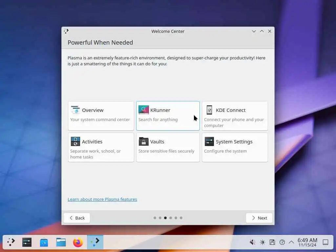Select the KDE Connect phone icon
Screen dimensions: 336x252
(209, 110)
